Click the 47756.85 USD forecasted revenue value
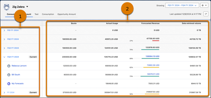 (x=153, y=38)
